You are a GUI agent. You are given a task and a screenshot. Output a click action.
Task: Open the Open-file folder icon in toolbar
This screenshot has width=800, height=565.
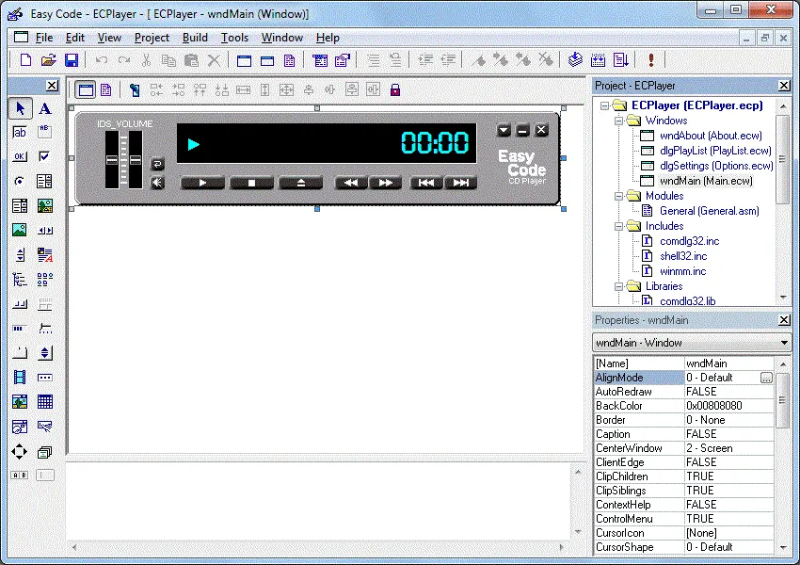48,60
